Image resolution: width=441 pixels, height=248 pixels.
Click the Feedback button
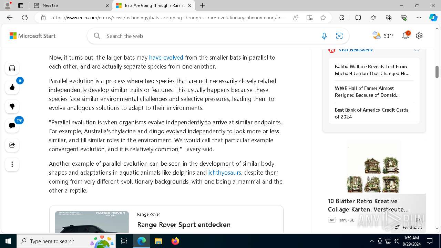coord(408,227)
